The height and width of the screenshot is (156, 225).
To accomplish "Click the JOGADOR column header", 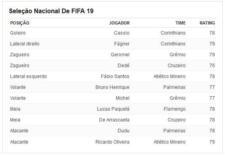I will point(119,23).
